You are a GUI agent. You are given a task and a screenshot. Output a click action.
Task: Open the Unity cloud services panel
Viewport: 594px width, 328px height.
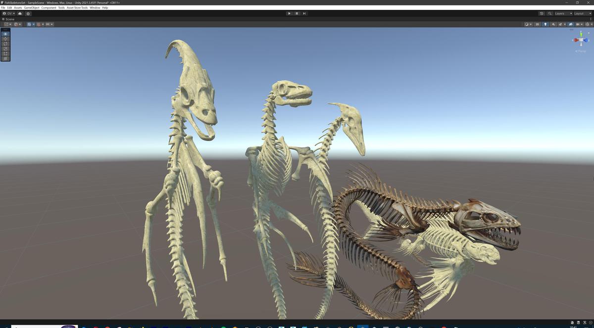20,13
